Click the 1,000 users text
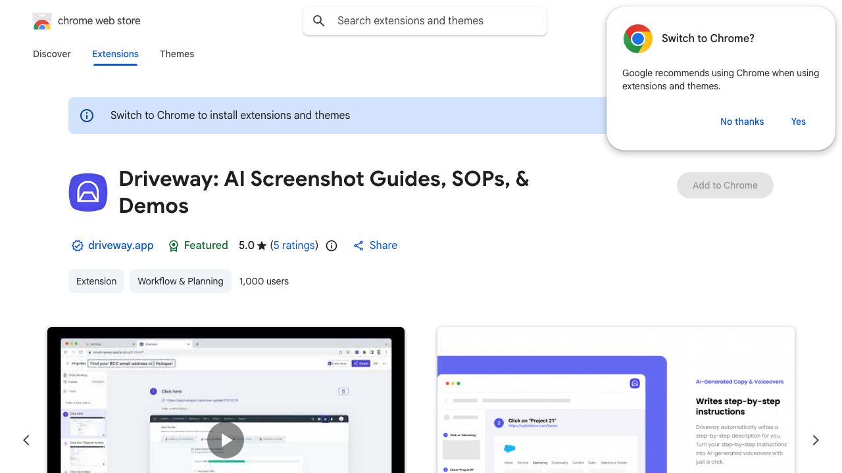The image size is (842, 473). pyautogui.click(x=264, y=281)
